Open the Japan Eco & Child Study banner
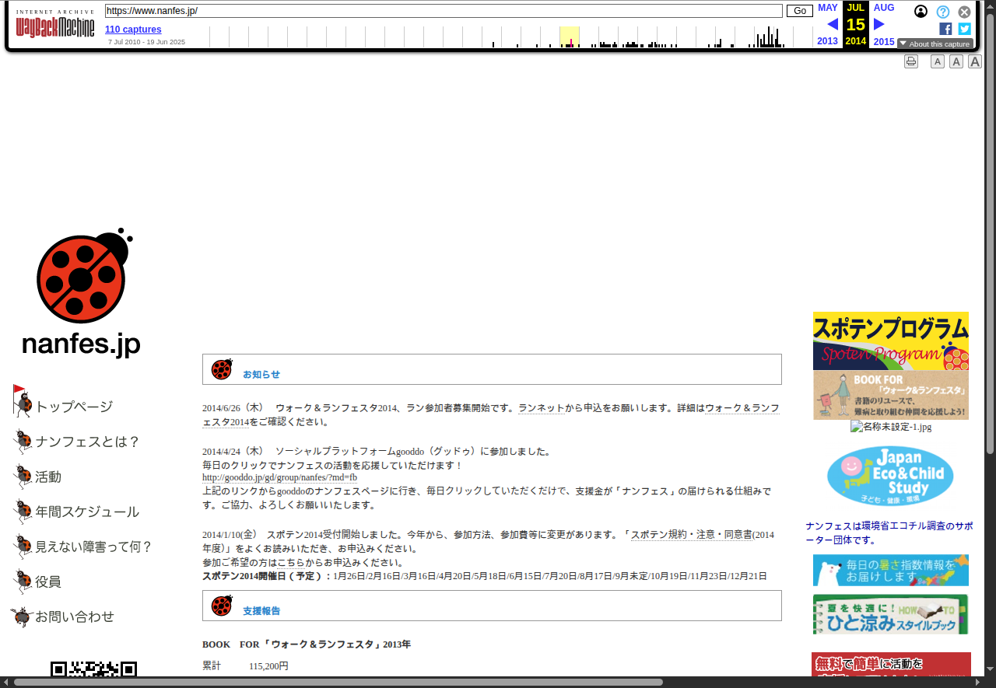 890,476
